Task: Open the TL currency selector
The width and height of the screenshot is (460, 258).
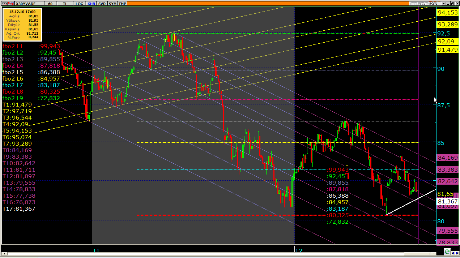Action: click(65, 4)
